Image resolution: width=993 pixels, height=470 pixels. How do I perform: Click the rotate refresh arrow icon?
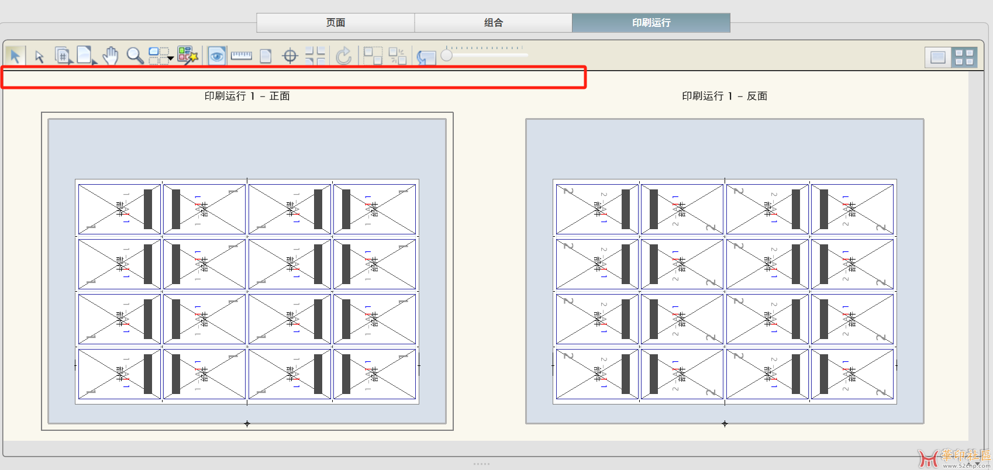coord(344,56)
